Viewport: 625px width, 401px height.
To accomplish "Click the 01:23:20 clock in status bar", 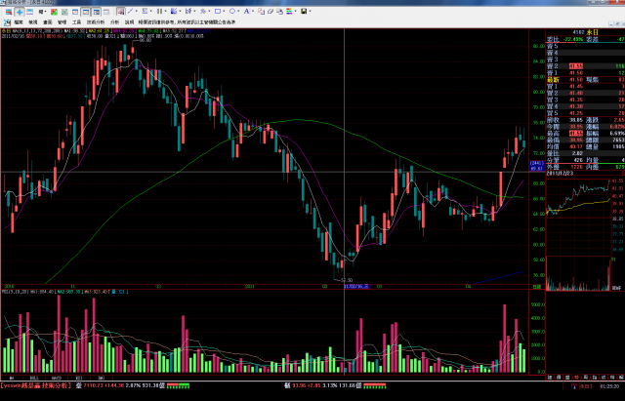I will [607, 386].
